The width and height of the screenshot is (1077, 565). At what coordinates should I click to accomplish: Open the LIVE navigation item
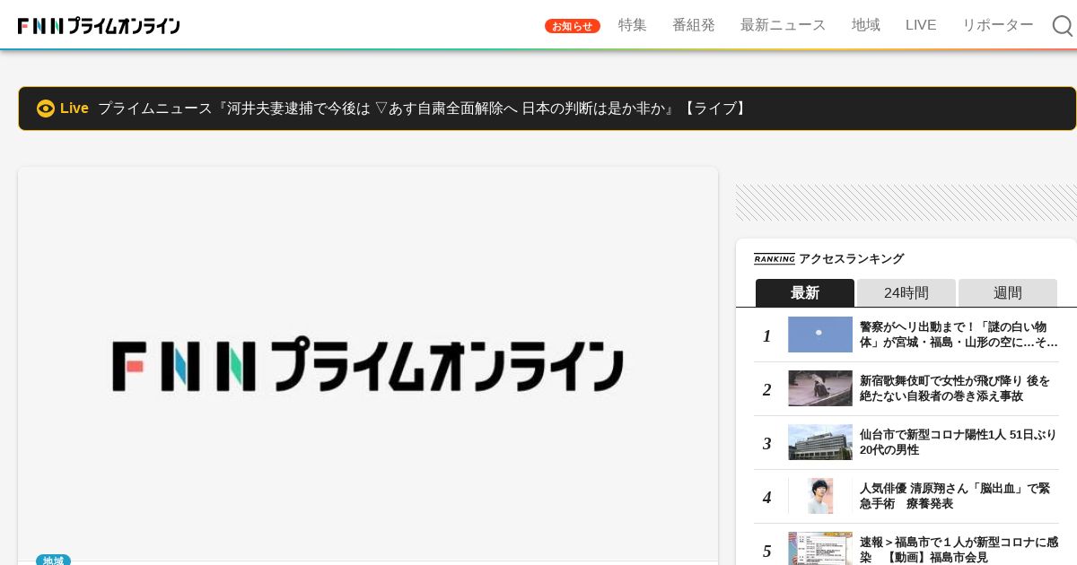coord(921,25)
